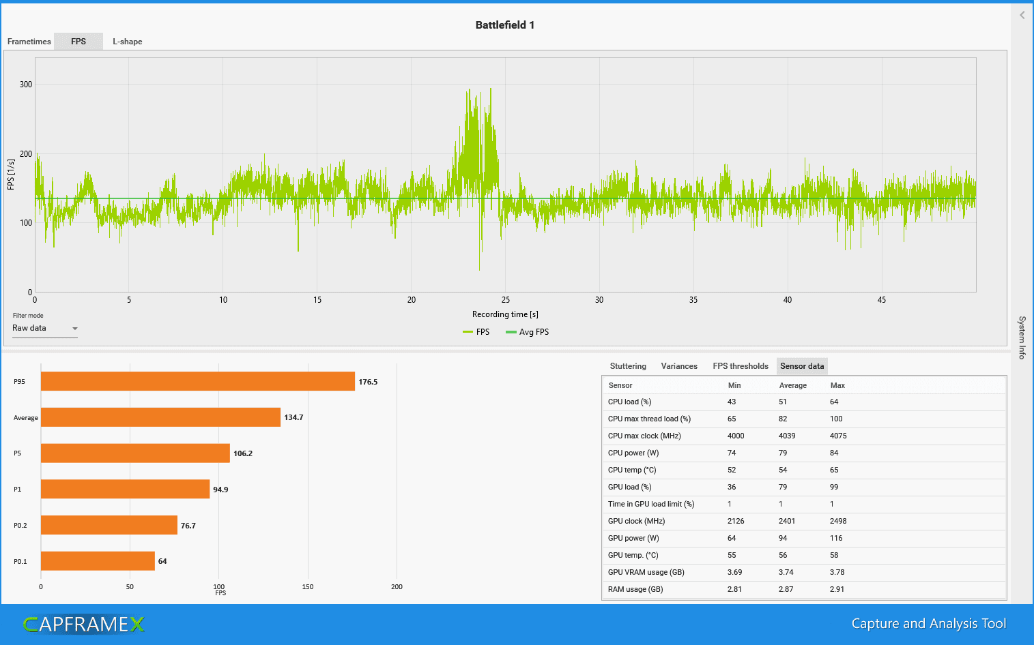1034x645 pixels.
Task: Select the CPU max thread load (%) row
Action: 804,419
